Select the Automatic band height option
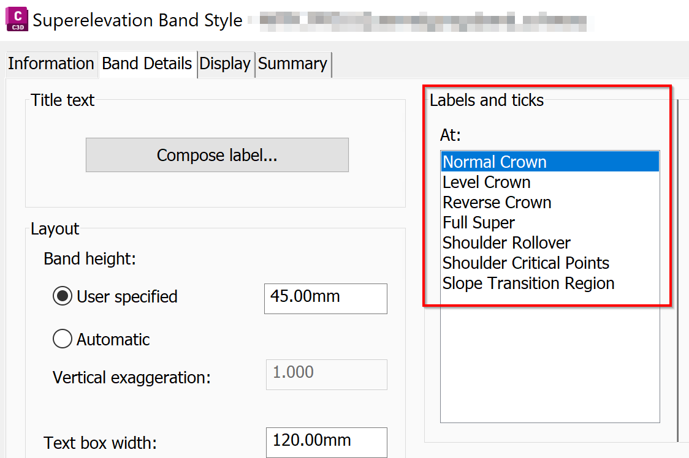Viewport: 689px width, 458px height. click(62, 339)
